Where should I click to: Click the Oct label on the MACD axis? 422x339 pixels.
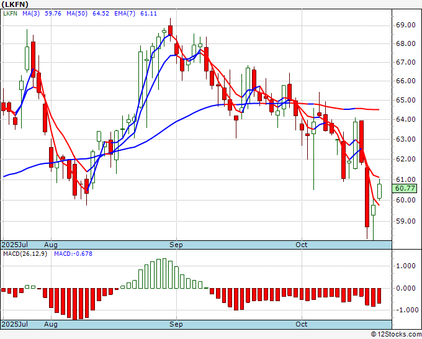tap(302, 324)
